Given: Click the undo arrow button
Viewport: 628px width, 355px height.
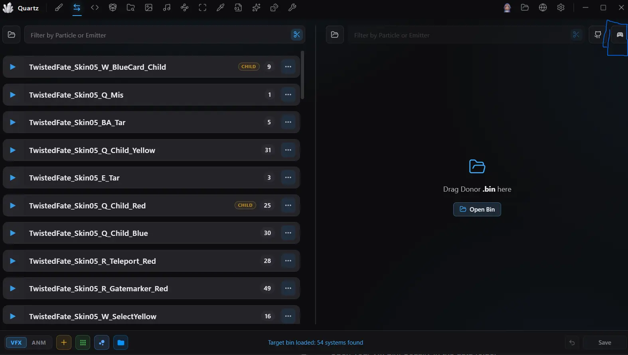Looking at the screenshot, I should tap(572, 343).
